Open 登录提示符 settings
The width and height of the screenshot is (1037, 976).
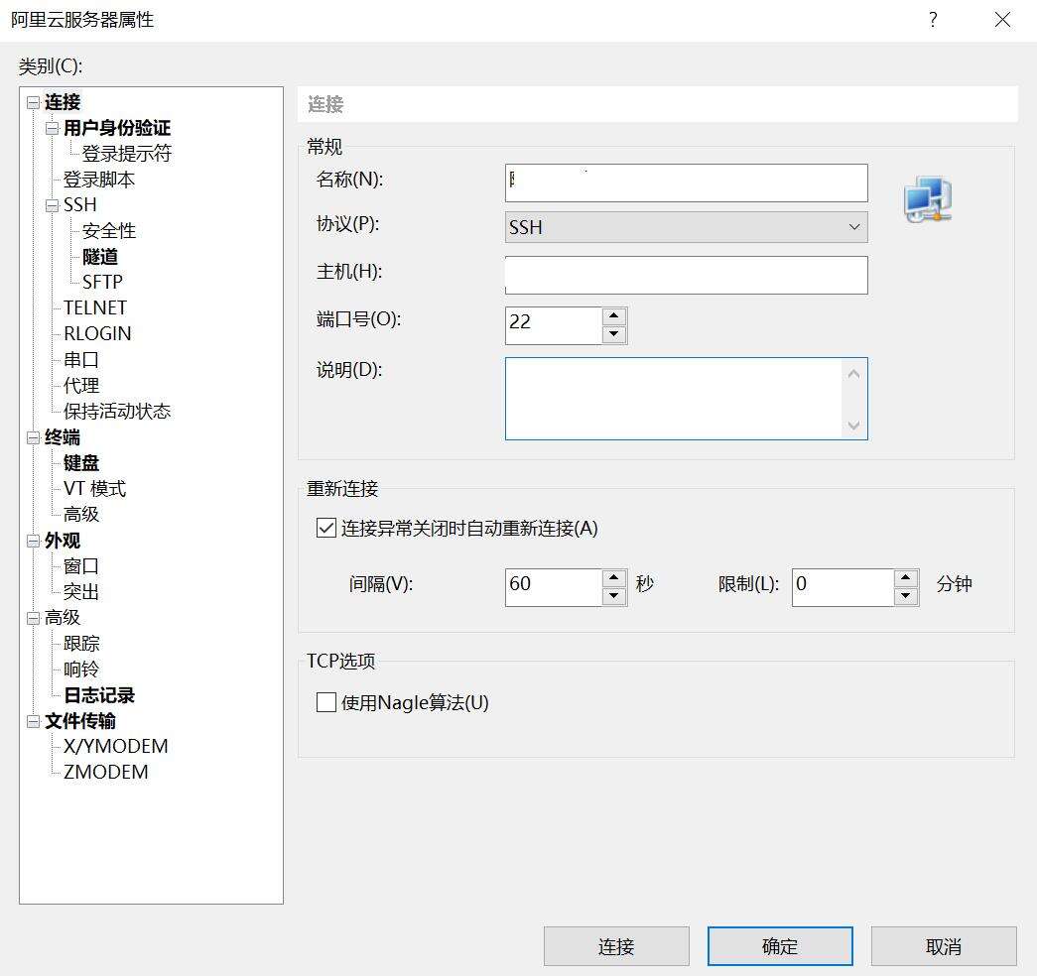pyautogui.click(x=127, y=154)
